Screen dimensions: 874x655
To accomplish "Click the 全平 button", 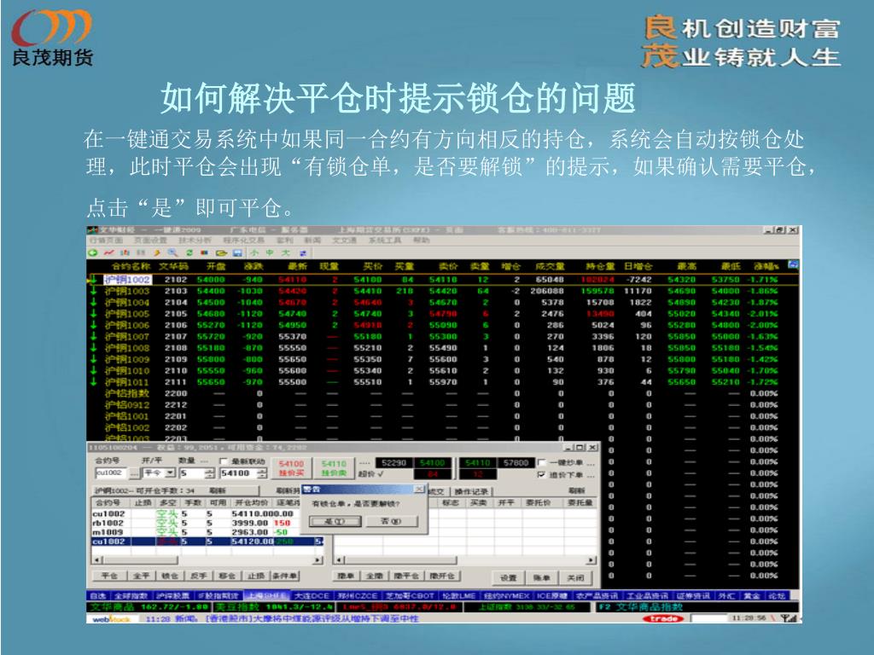I will (141, 576).
